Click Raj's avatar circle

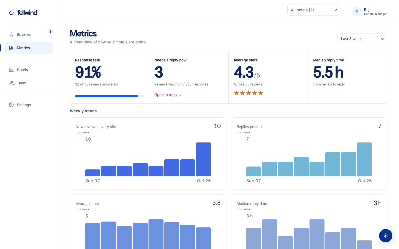click(357, 12)
